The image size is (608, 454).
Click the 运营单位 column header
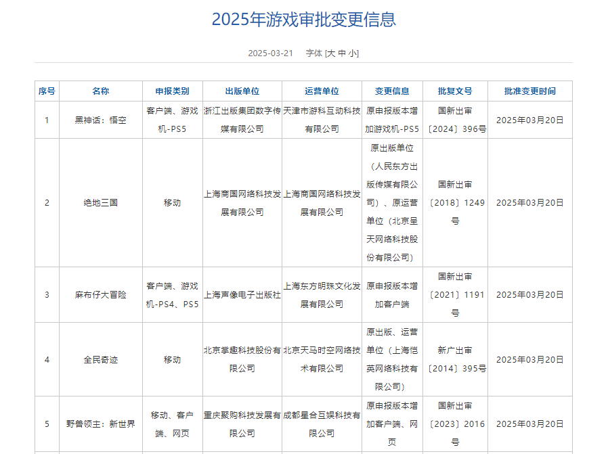click(322, 91)
